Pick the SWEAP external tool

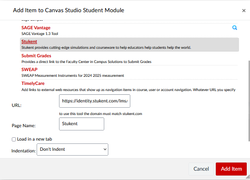29,69
